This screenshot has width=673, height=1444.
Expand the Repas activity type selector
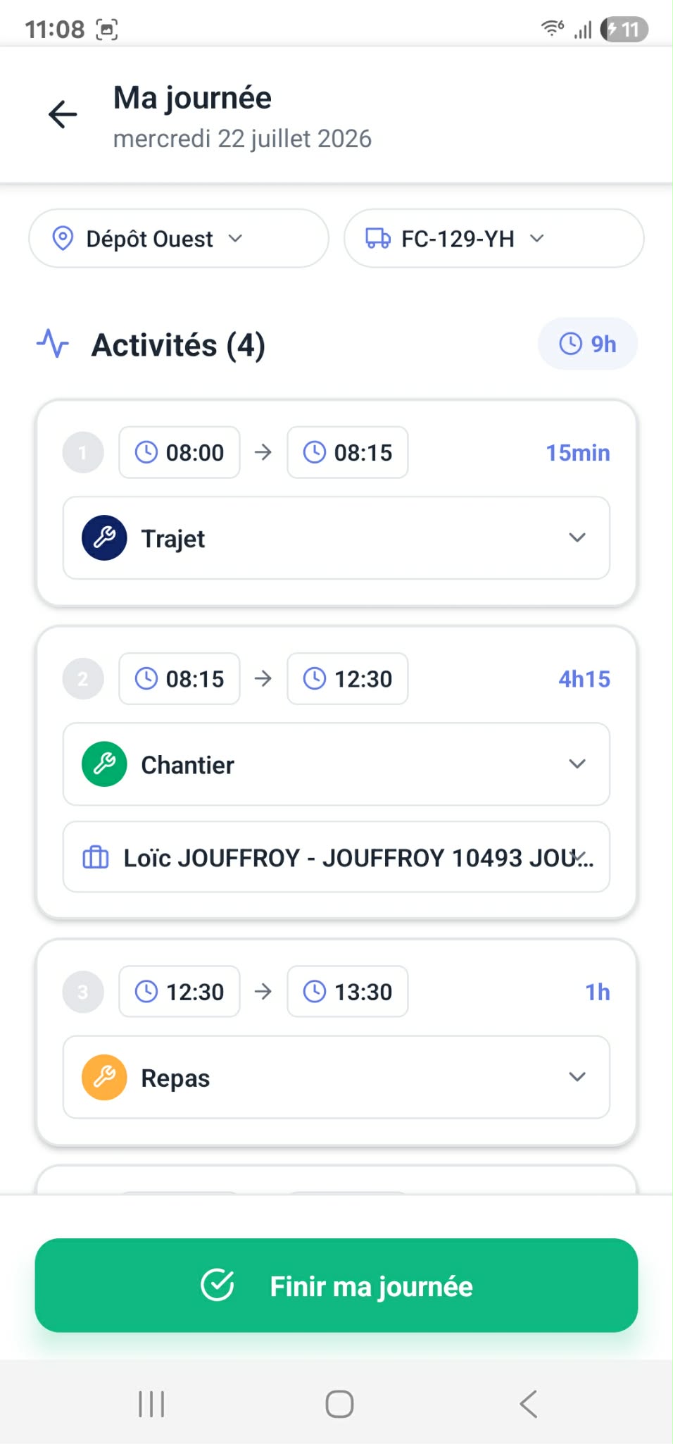click(x=336, y=1077)
